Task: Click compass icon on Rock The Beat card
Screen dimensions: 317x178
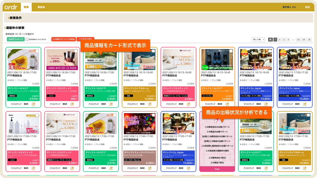Action: [150, 168]
